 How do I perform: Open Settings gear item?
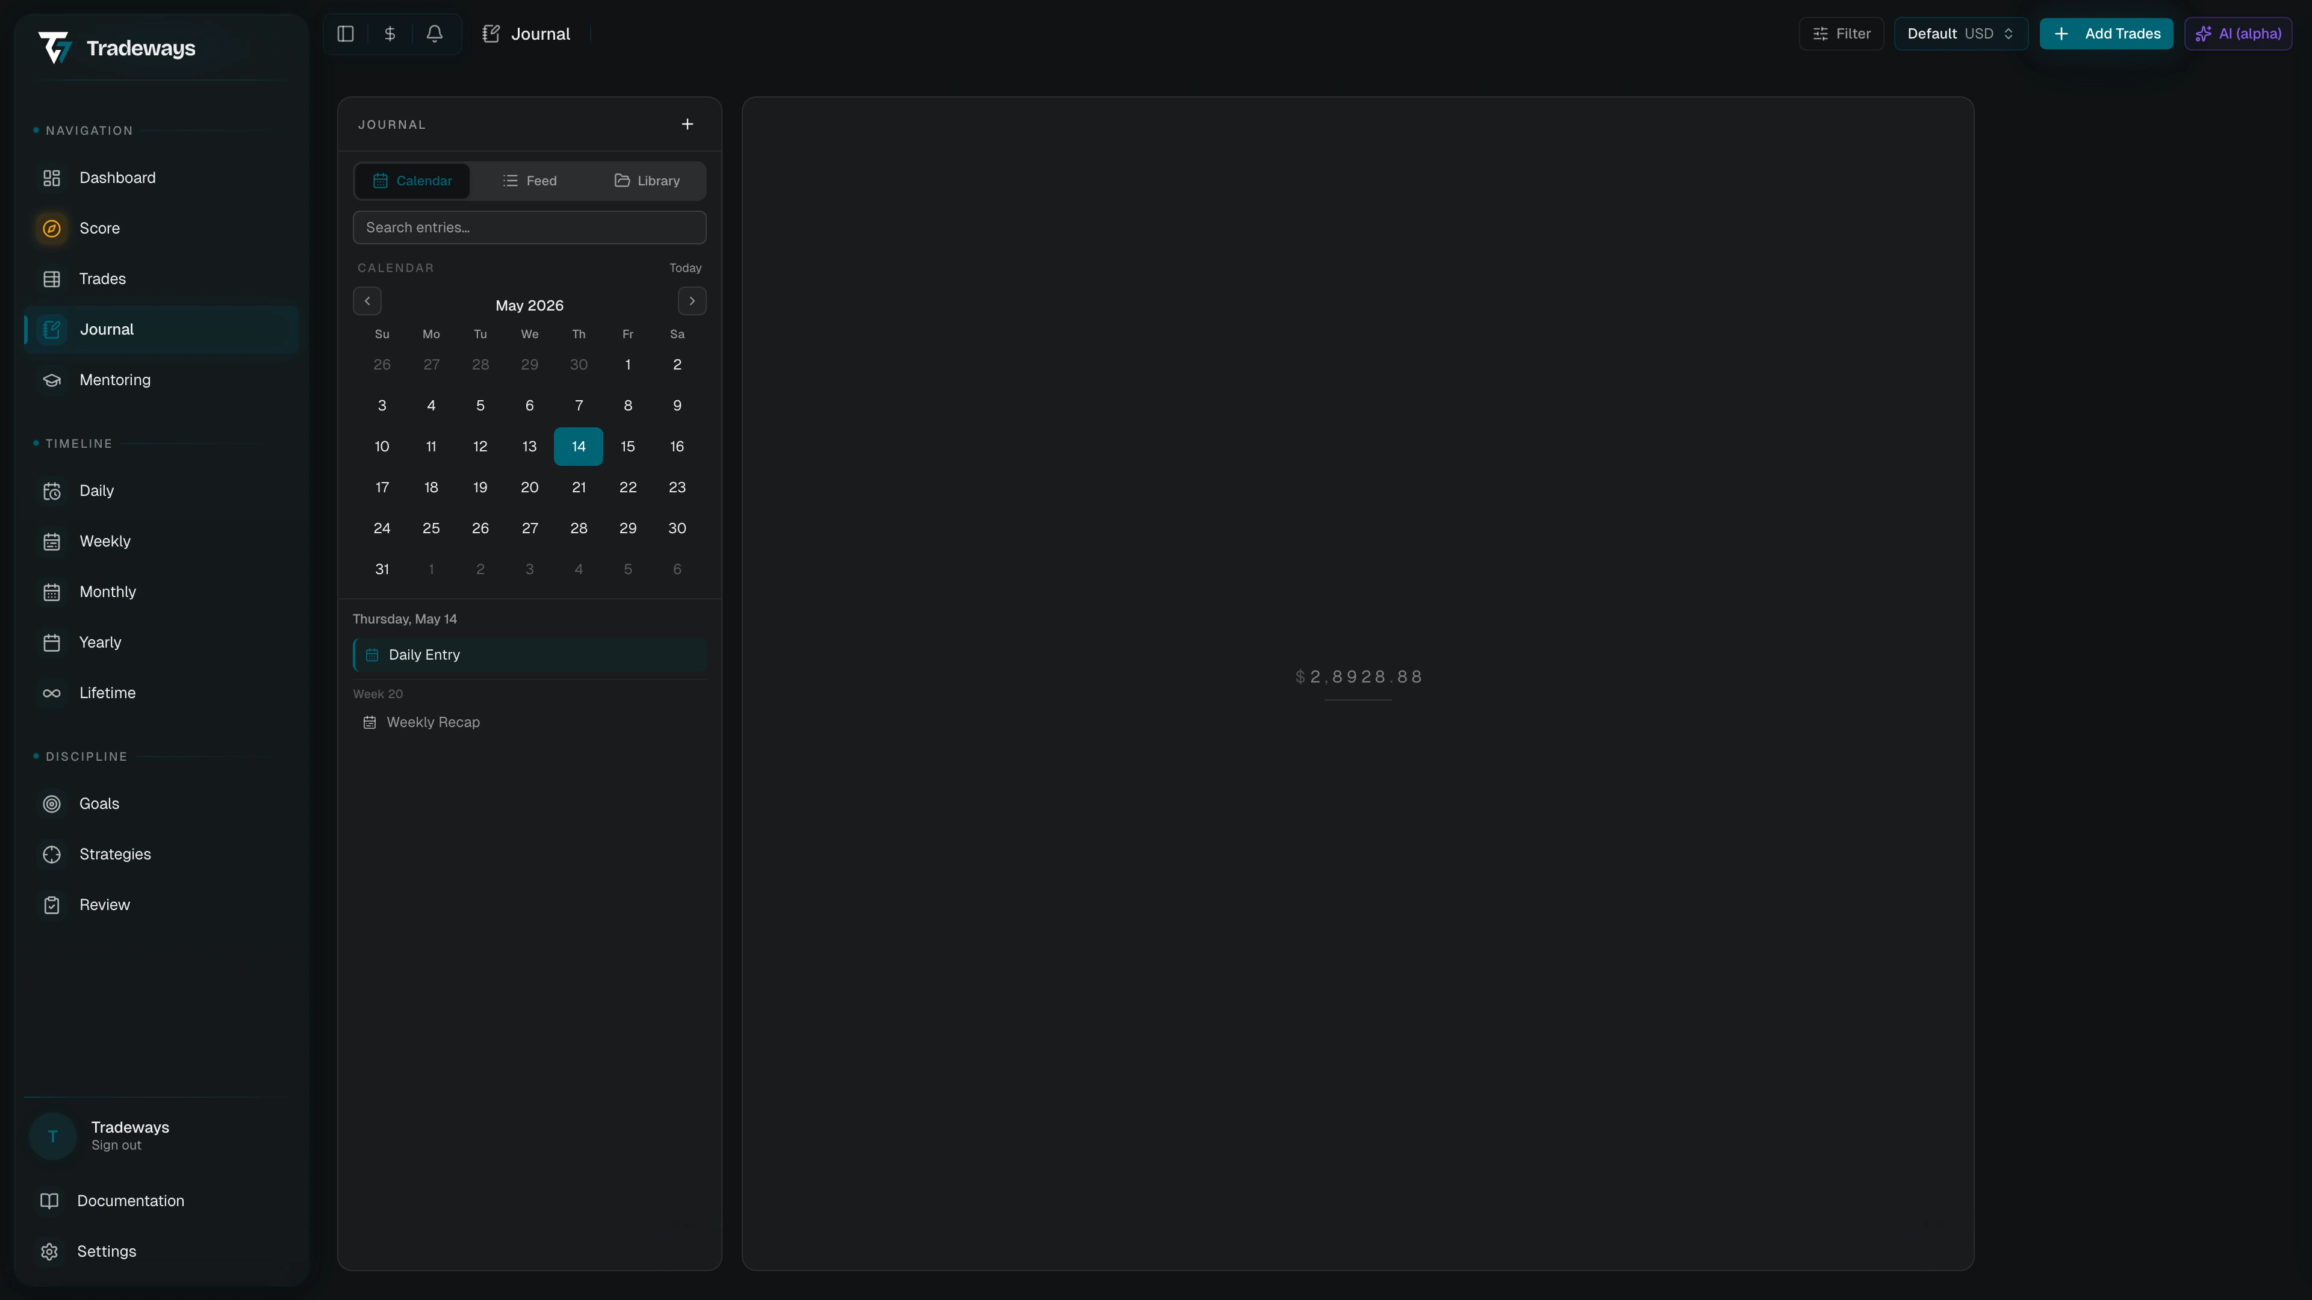161,1252
